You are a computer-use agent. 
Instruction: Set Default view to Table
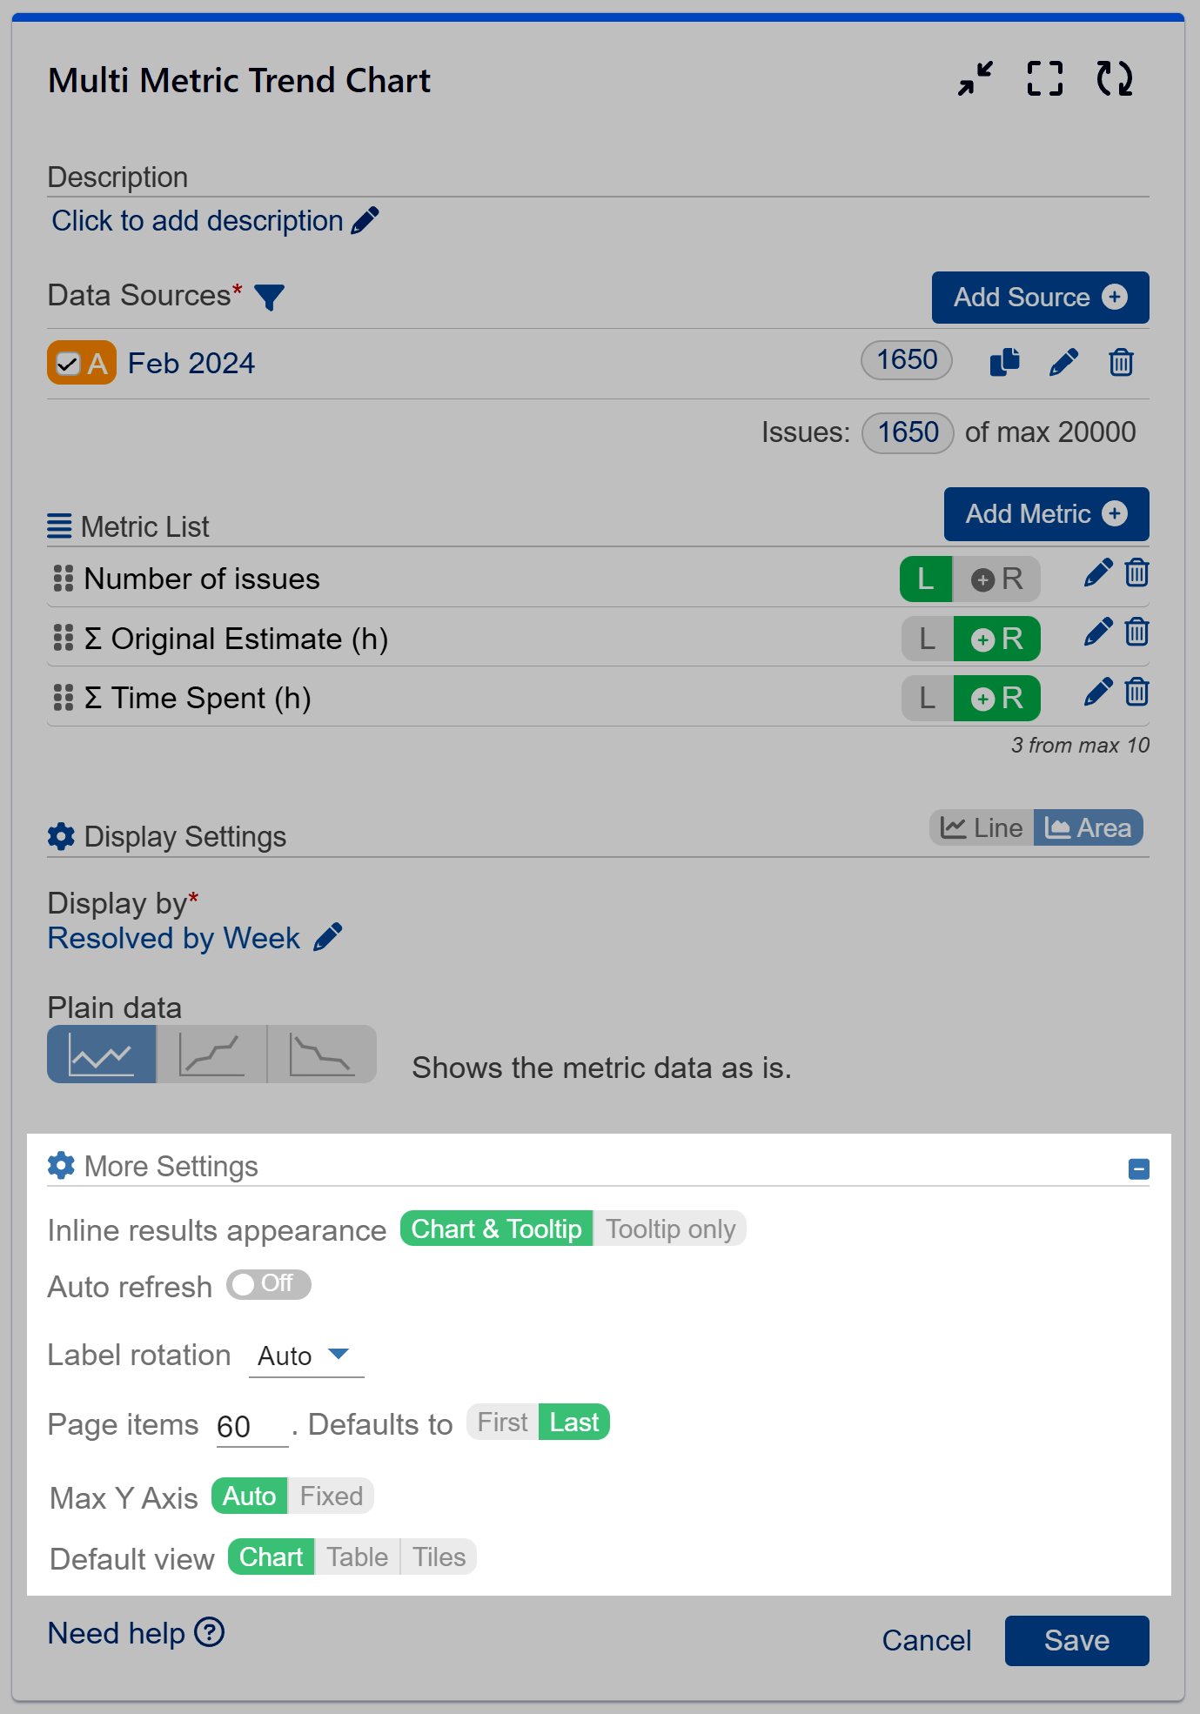pyautogui.click(x=356, y=1557)
